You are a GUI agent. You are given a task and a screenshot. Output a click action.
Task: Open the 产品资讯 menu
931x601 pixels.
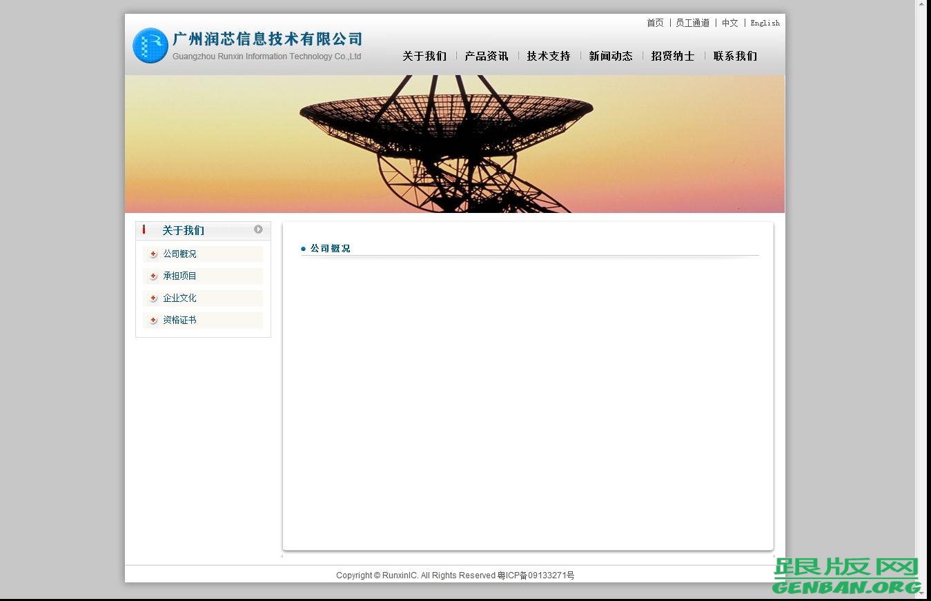point(487,57)
